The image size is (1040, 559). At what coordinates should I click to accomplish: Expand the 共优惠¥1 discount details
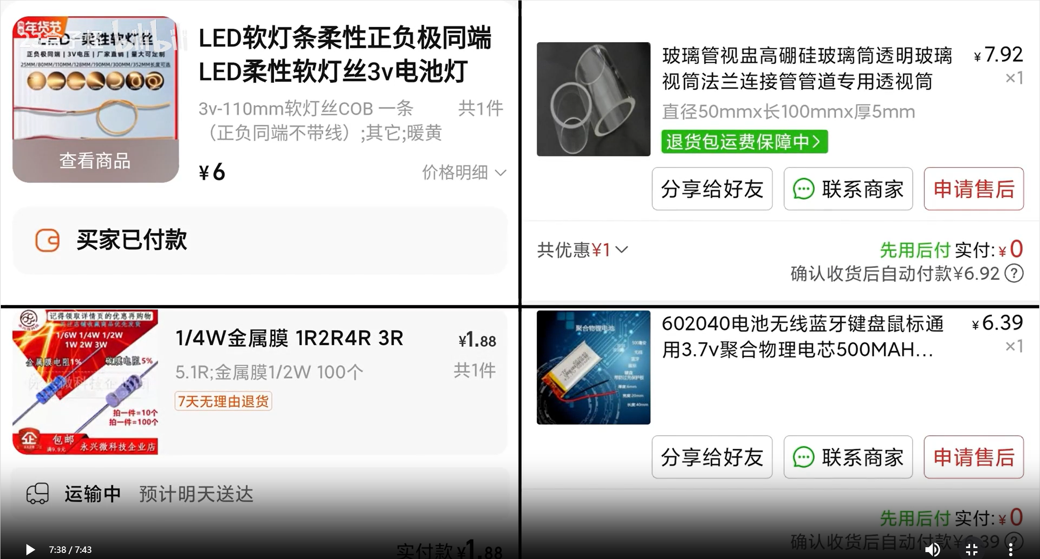pyautogui.click(x=583, y=249)
